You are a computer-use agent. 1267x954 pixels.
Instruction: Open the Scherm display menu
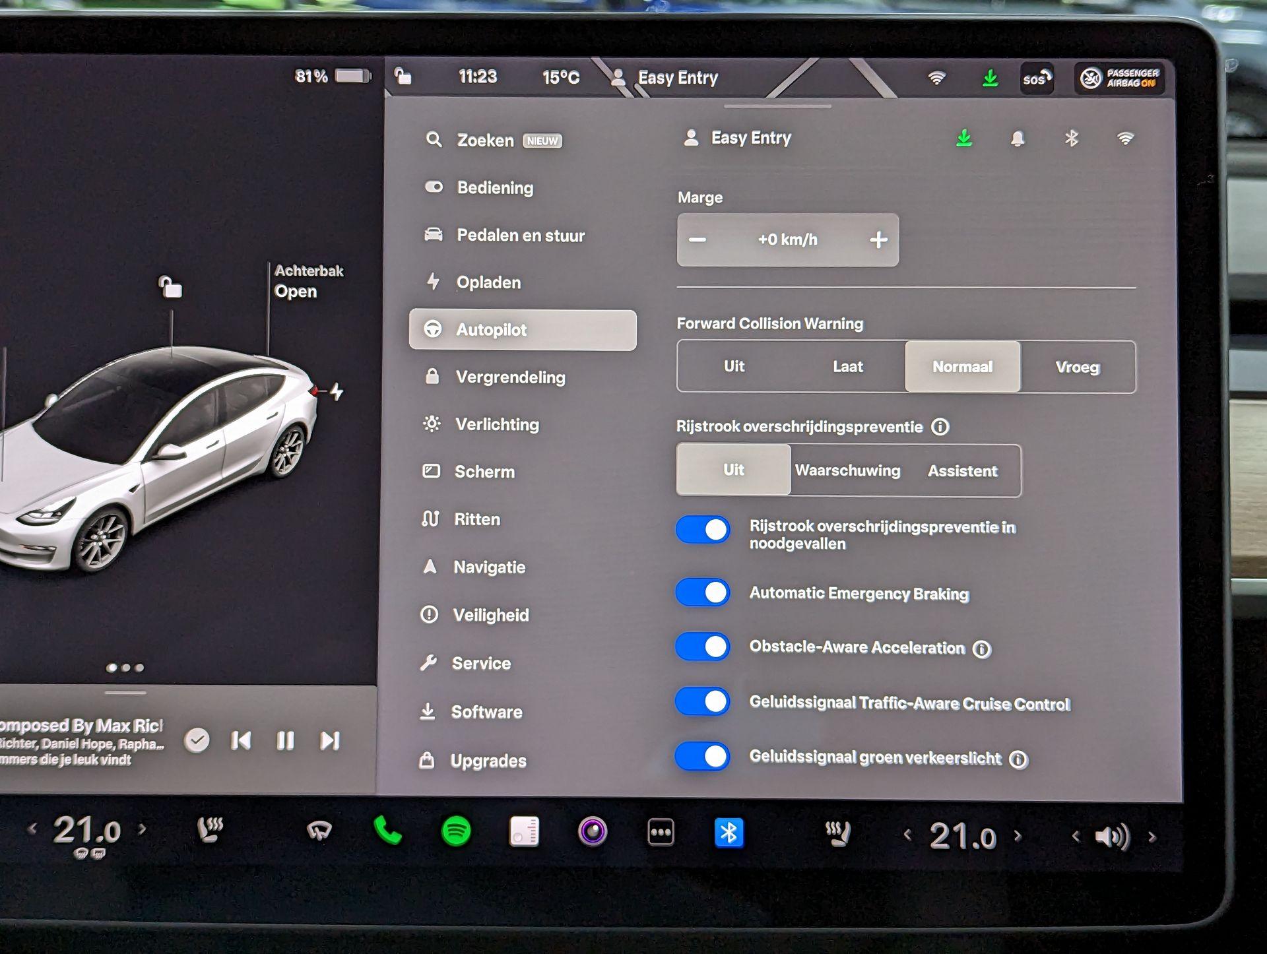click(x=469, y=472)
